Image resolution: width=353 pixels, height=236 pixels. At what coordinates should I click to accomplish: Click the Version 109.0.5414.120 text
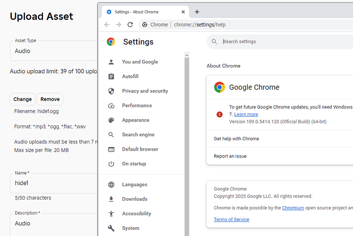pos(278,122)
